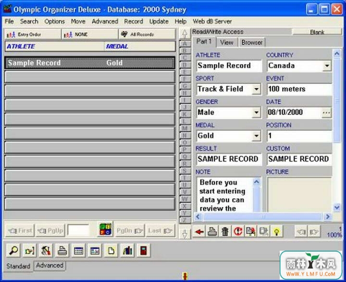Click the small red marker at window bottom
Image resolution: width=346 pixels, height=282 pixels.
coord(185,276)
